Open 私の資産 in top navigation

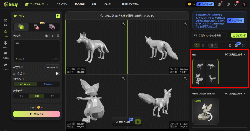pos(80,4)
